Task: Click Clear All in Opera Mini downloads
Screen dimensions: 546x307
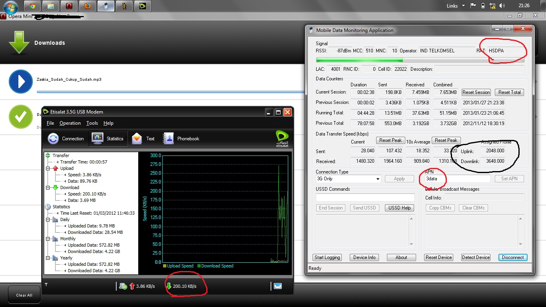Action: (x=24, y=295)
